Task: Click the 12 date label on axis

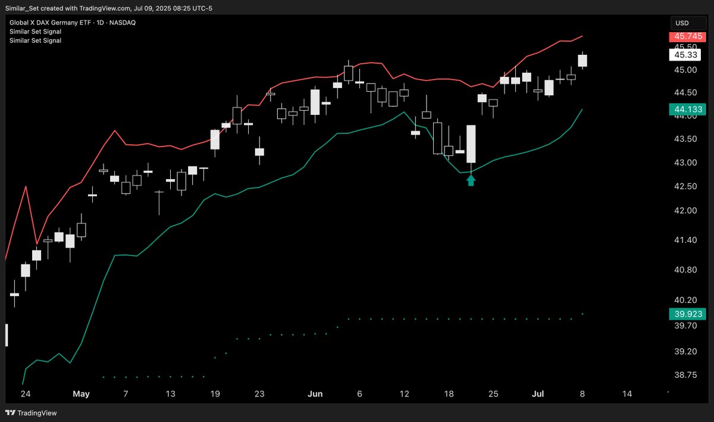Action: pos(405,394)
